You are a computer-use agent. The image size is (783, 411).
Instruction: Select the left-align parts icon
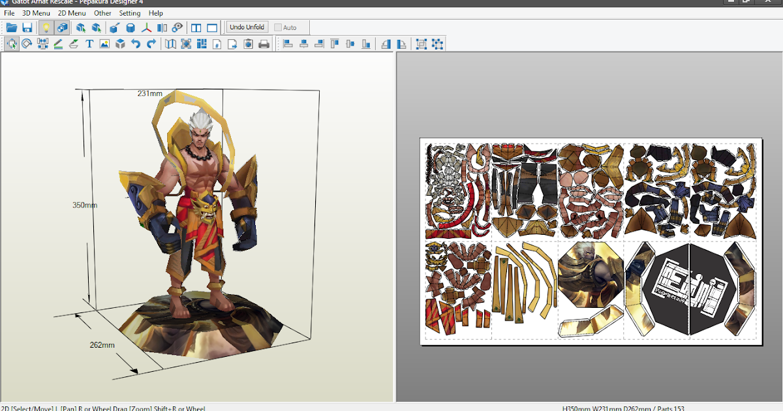(288, 44)
